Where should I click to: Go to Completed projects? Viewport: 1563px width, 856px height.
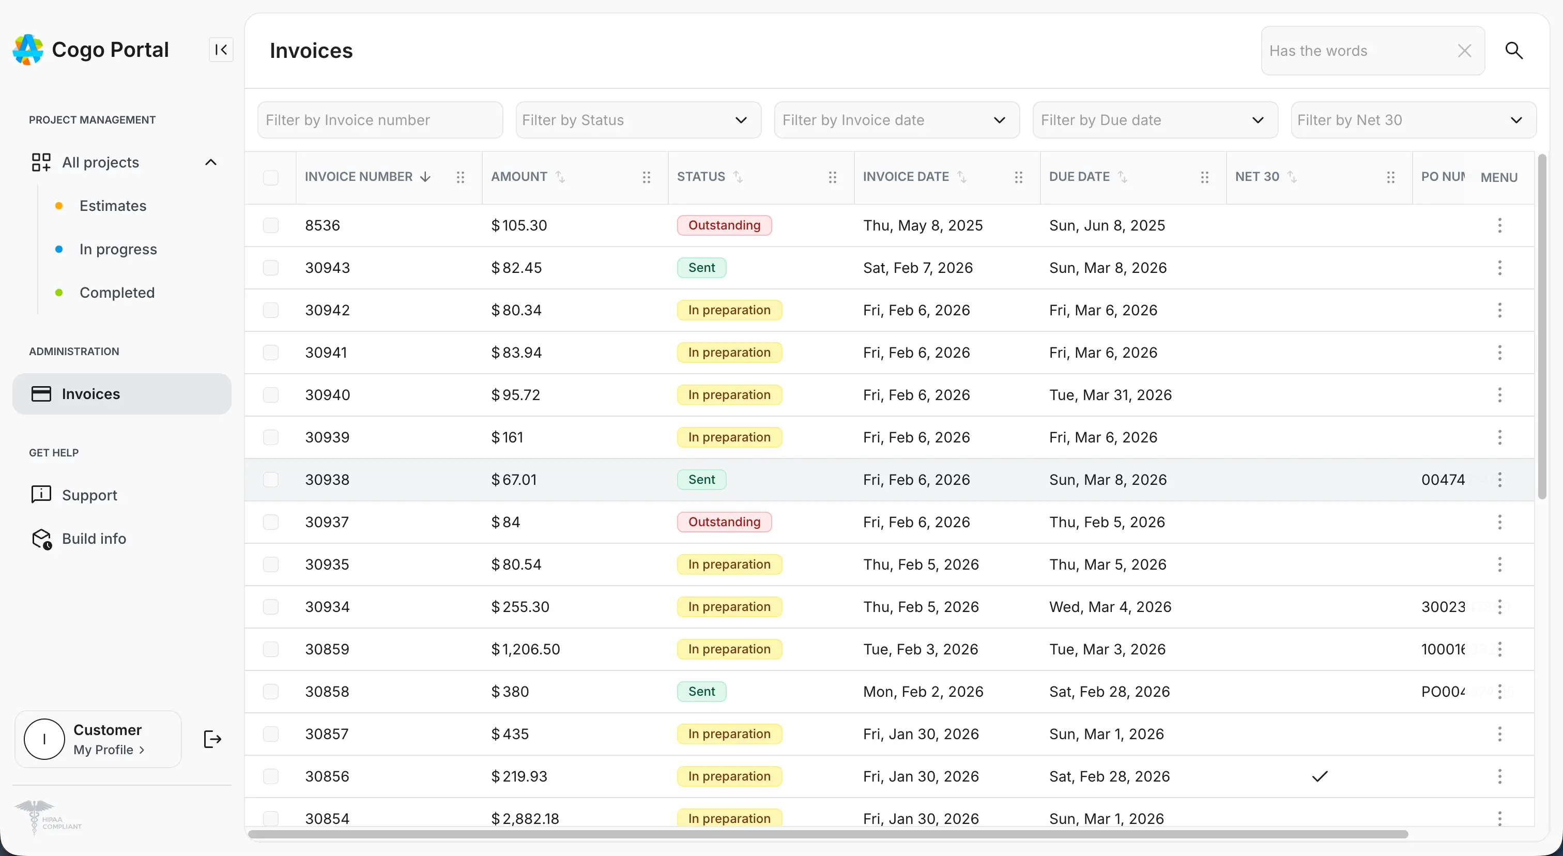(117, 293)
